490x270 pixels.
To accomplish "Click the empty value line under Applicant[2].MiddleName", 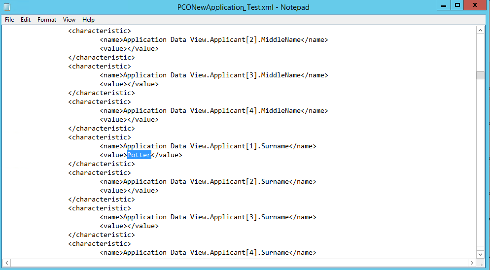I will click(129, 49).
